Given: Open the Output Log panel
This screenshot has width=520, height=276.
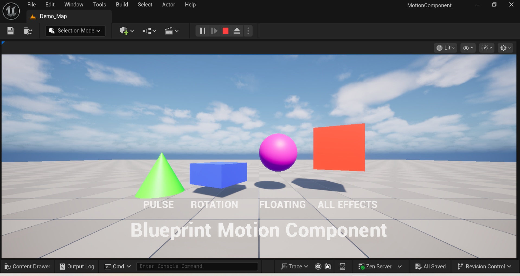Looking at the screenshot, I should point(77,267).
